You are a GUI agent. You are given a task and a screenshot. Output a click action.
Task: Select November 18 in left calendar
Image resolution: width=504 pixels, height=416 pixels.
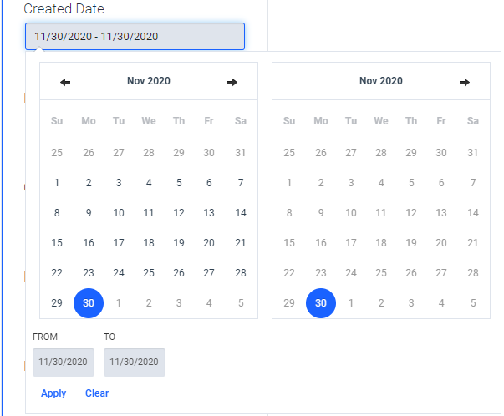pyautogui.click(x=149, y=243)
